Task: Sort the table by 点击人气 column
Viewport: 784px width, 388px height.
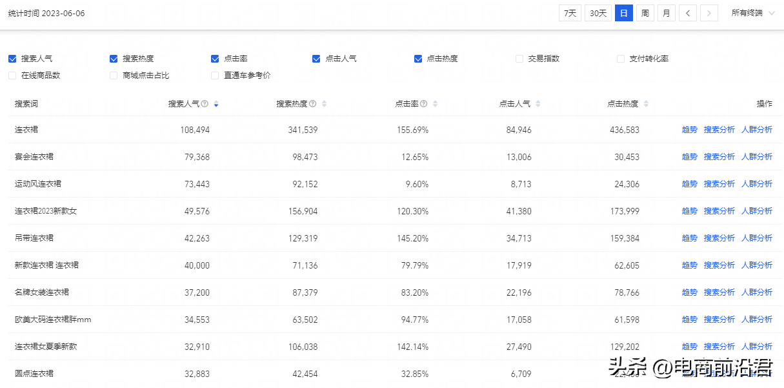Action: click(538, 104)
